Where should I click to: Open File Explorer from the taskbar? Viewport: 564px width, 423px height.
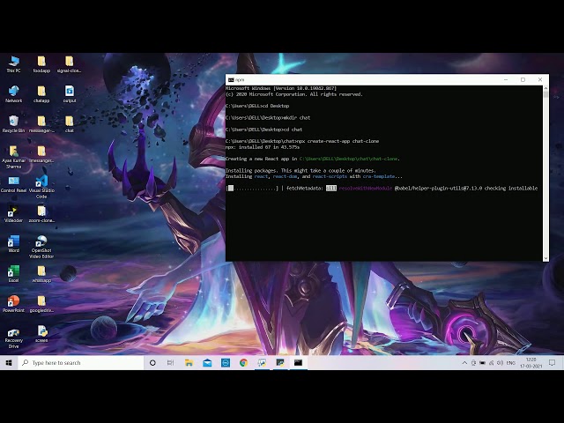coord(189,362)
